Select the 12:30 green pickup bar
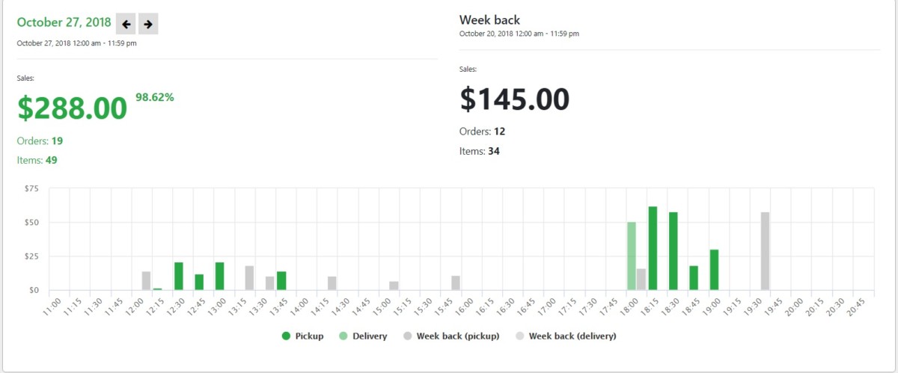 [x=178, y=276]
